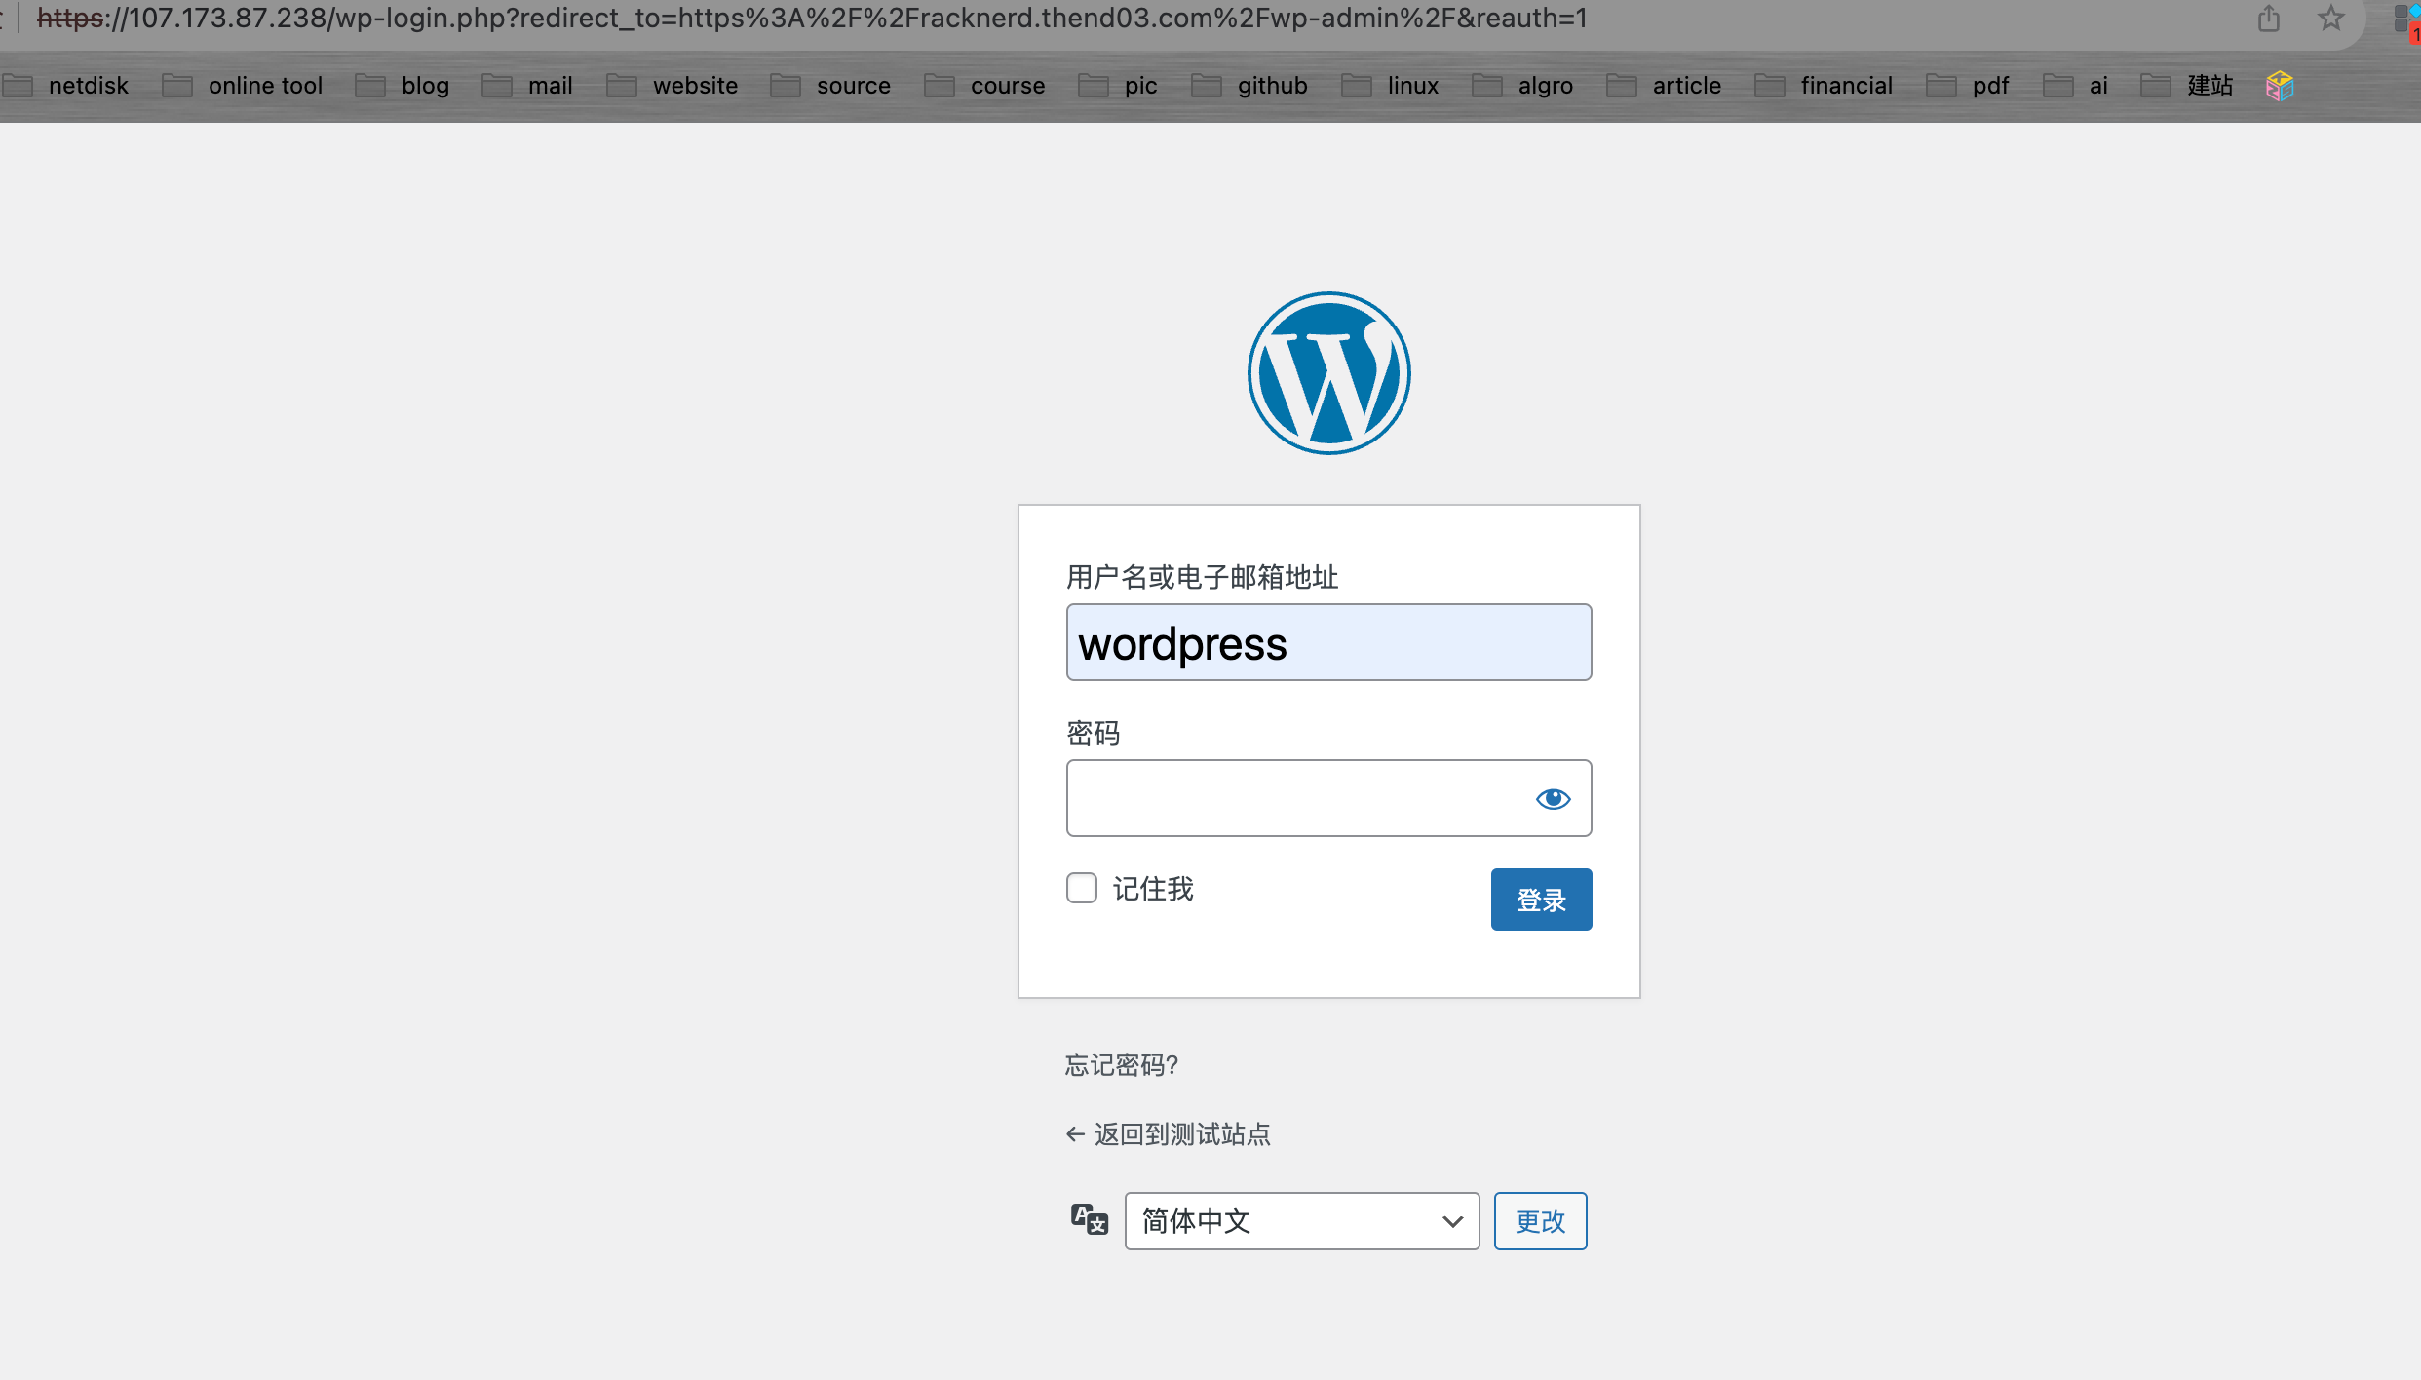Screen dimensions: 2421x1380
Task: Click the 登录 login button
Action: 1541,900
